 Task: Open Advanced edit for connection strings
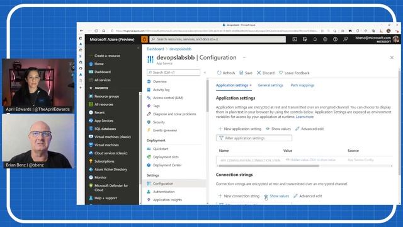click(x=308, y=196)
